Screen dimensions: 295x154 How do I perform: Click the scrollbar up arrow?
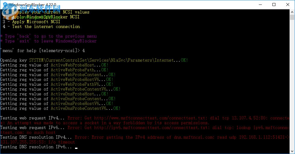292,12
